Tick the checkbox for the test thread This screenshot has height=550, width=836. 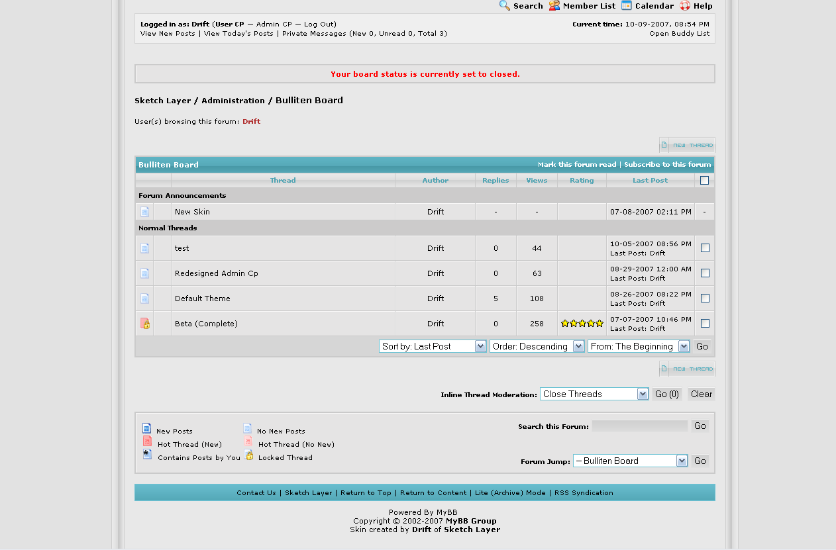pyautogui.click(x=705, y=248)
